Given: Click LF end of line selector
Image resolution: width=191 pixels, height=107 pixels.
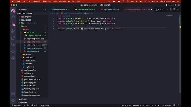Looking at the screenshot, I should tap(152, 106).
